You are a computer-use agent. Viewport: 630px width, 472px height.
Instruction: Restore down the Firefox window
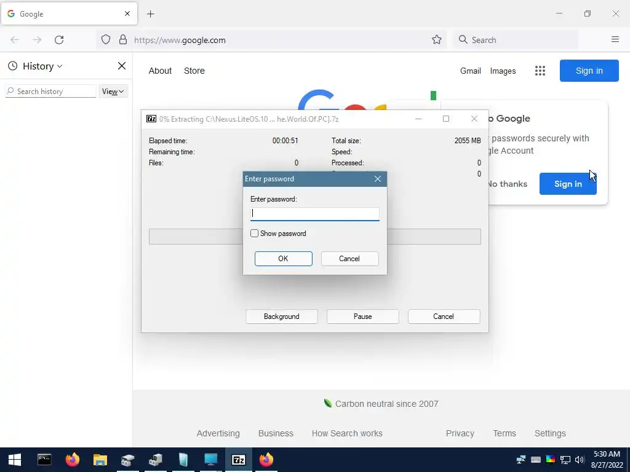(x=588, y=14)
